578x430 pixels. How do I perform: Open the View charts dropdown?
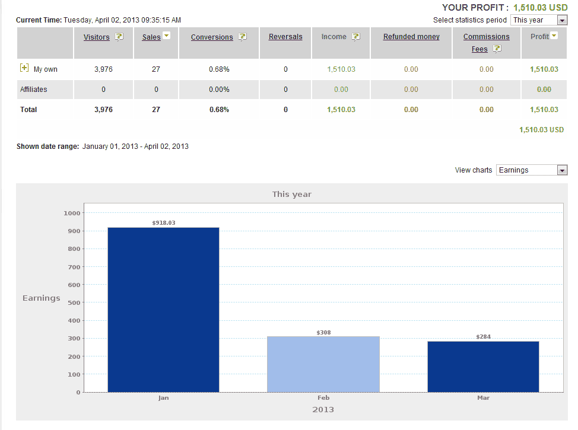pyautogui.click(x=532, y=170)
